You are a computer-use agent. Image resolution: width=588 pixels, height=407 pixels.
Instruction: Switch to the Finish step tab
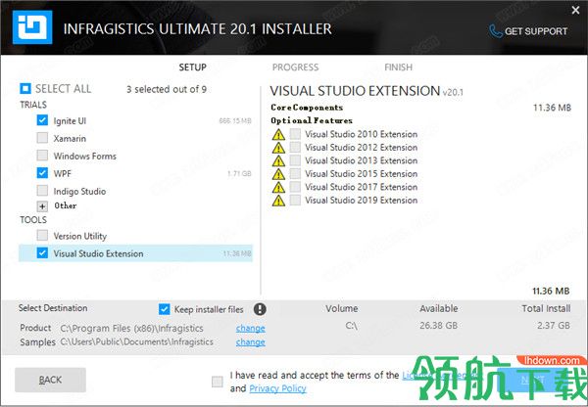(398, 68)
